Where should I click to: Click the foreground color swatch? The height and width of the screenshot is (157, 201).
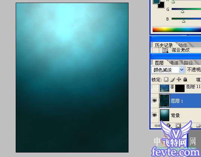tap(156, 1)
